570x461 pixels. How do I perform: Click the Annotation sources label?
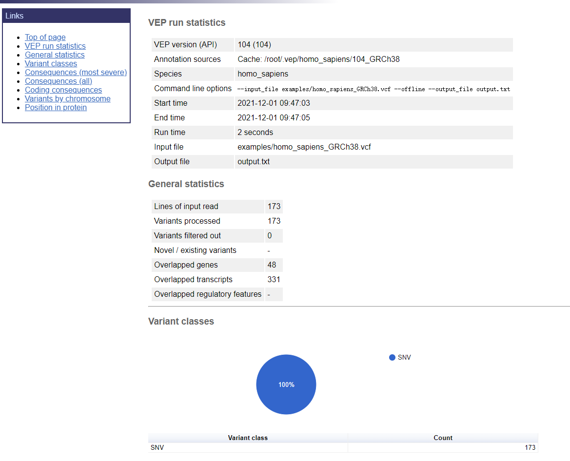(x=187, y=59)
